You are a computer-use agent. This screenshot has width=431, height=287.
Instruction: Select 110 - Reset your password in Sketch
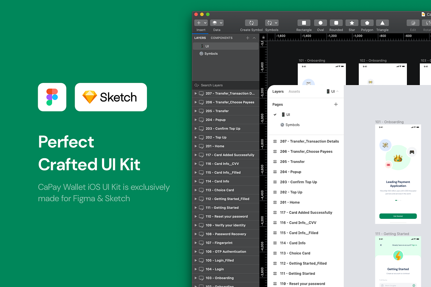[226, 216]
